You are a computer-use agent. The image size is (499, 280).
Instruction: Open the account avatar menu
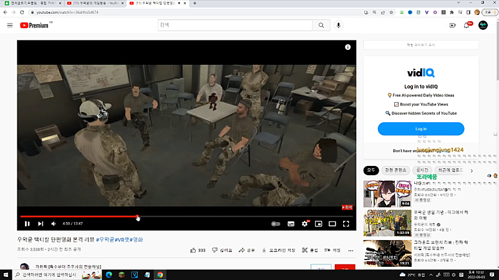coord(483,25)
